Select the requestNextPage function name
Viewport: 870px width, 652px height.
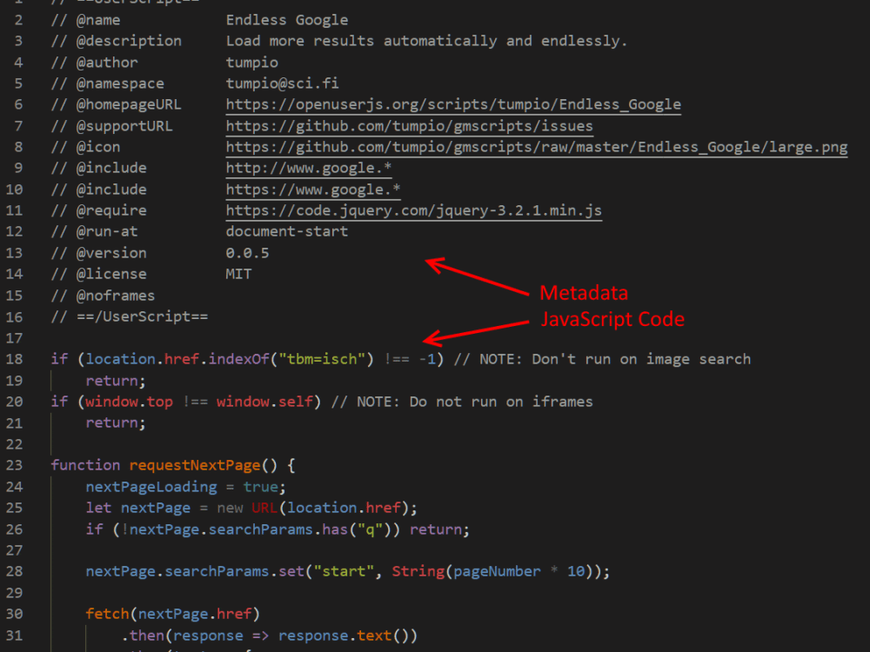coord(194,464)
